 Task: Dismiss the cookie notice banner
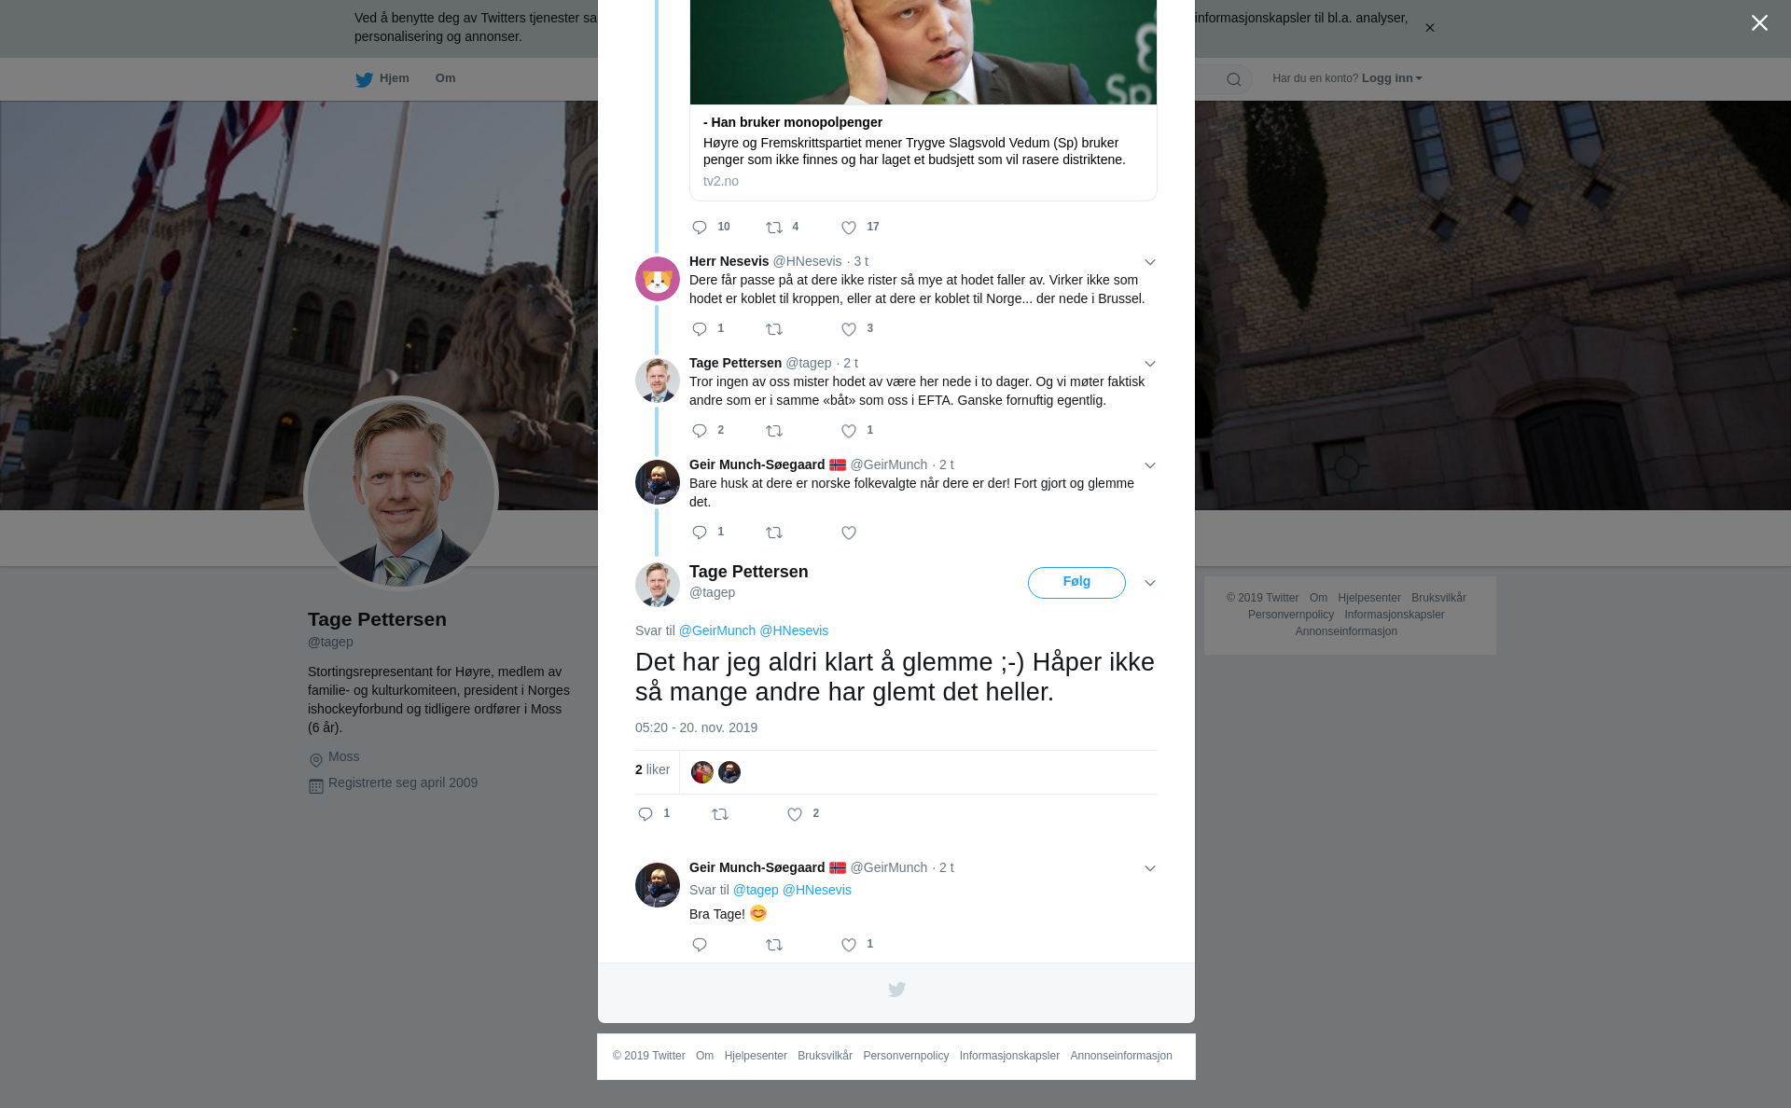[1429, 28]
